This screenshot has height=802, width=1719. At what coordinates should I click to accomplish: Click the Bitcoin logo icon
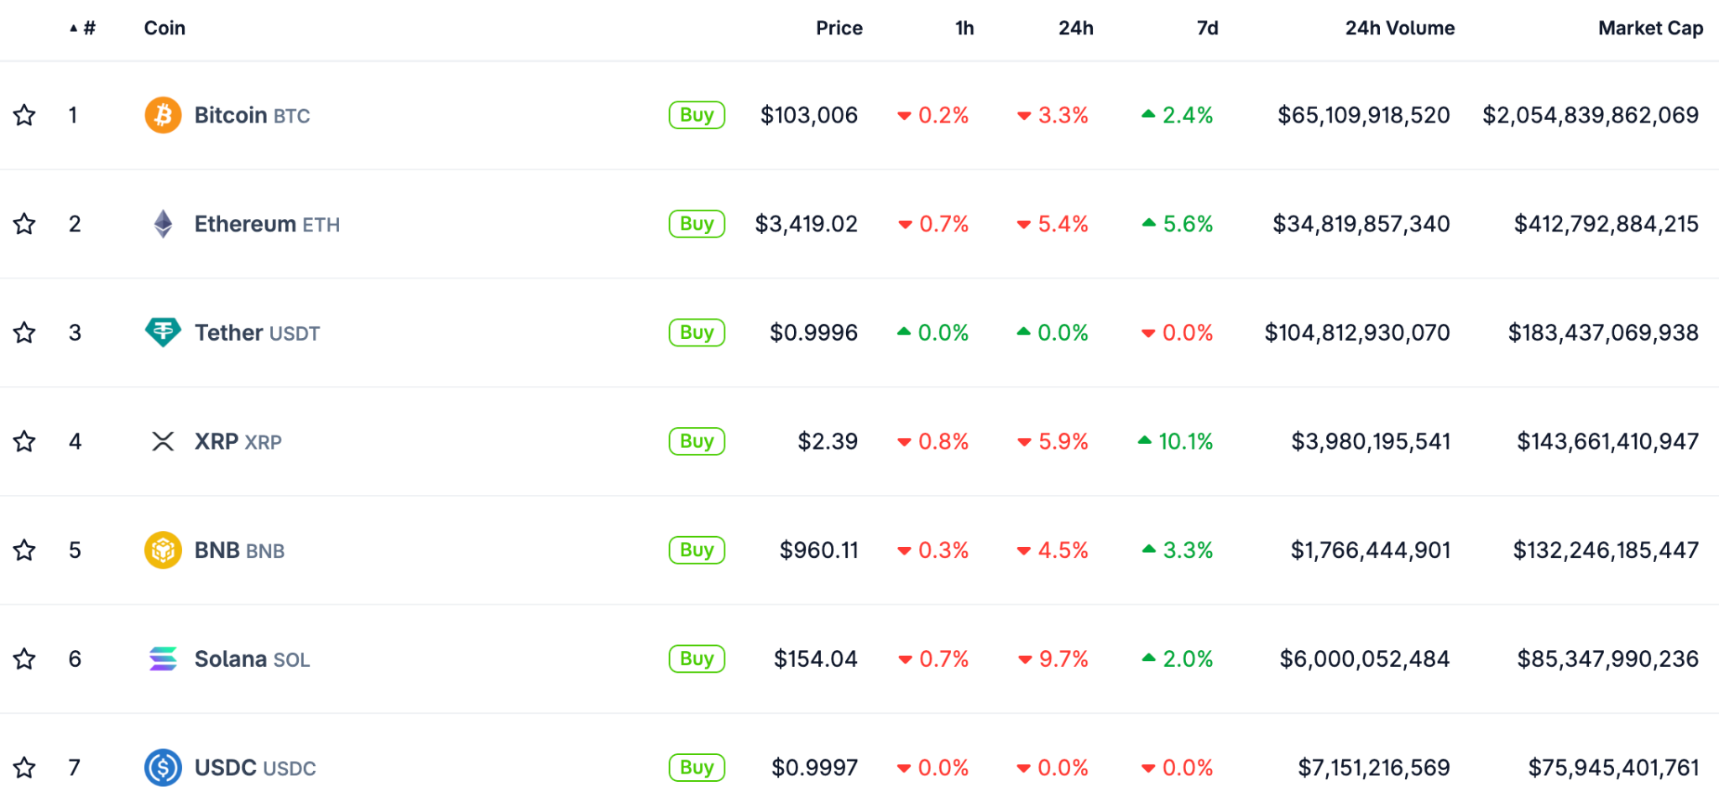[x=163, y=115]
